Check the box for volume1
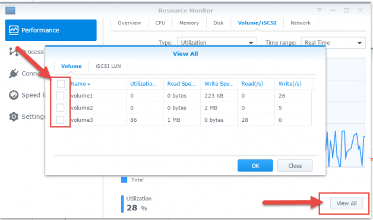 coord(60,96)
